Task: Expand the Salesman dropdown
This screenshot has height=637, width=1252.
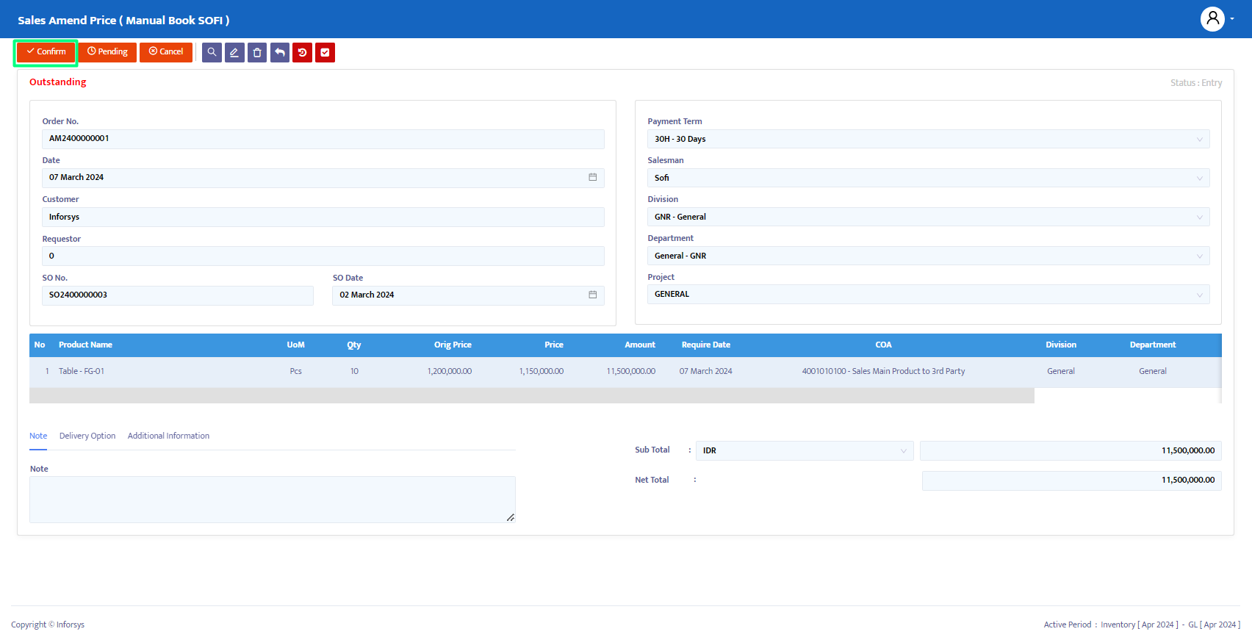Action: [x=929, y=178]
